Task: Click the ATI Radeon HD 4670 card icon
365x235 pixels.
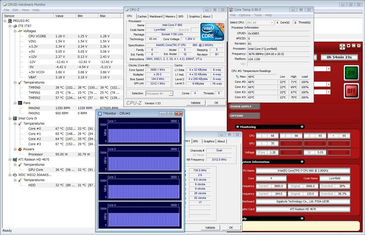Action: pyautogui.click(x=15, y=159)
